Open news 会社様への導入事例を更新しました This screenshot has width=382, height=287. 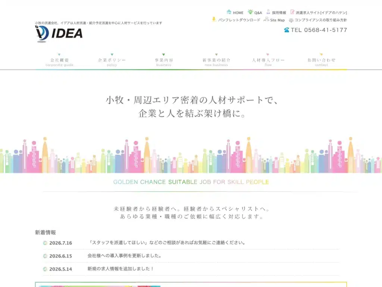click(124, 256)
